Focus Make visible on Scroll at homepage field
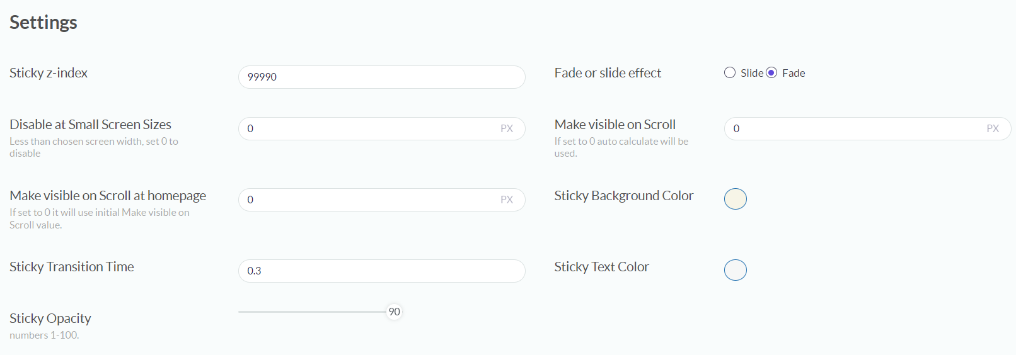The image size is (1016, 355). [372, 200]
